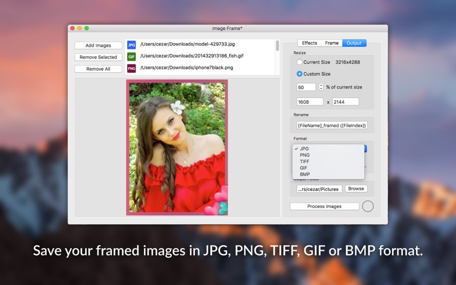Click the Rename pattern text field

[332, 125]
